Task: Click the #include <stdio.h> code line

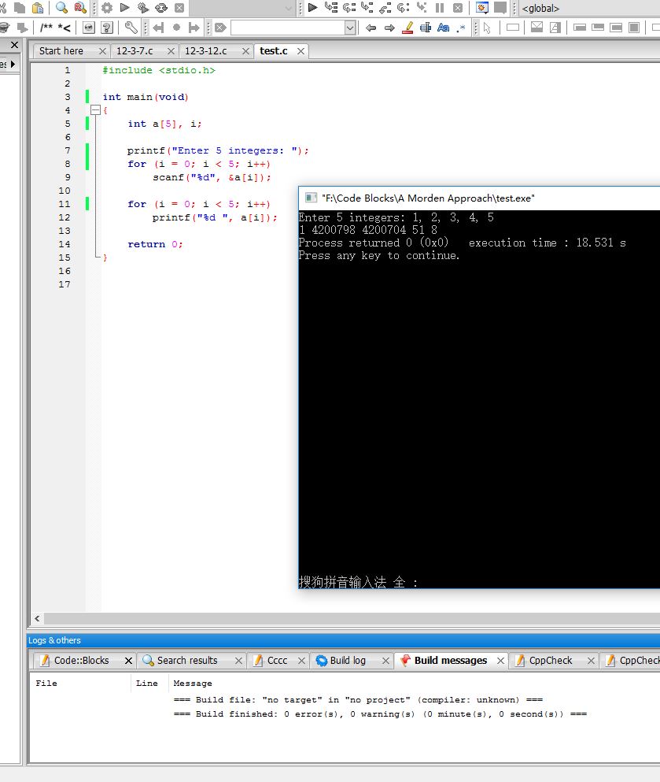Action: tap(159, 70)
